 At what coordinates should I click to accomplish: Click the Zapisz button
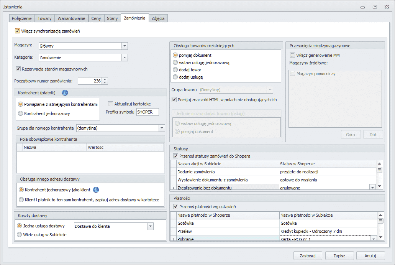(x=339, y=256)
